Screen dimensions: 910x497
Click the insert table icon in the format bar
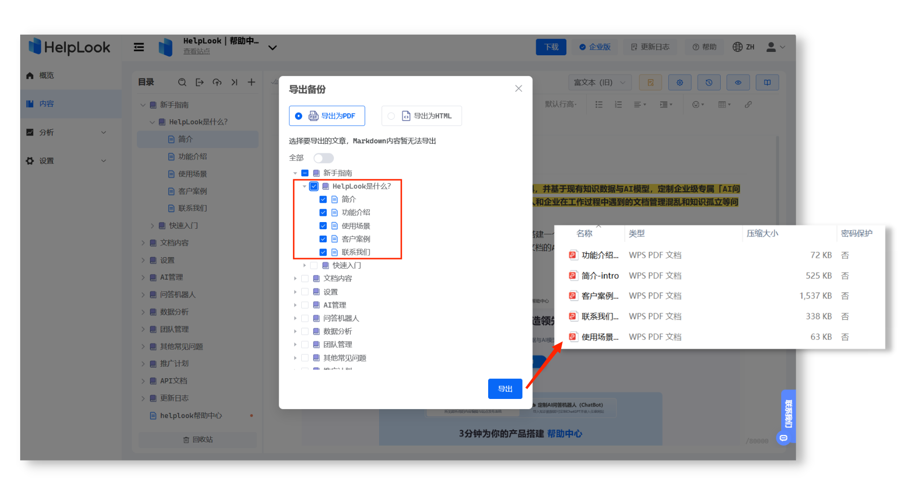click(724, 104)
